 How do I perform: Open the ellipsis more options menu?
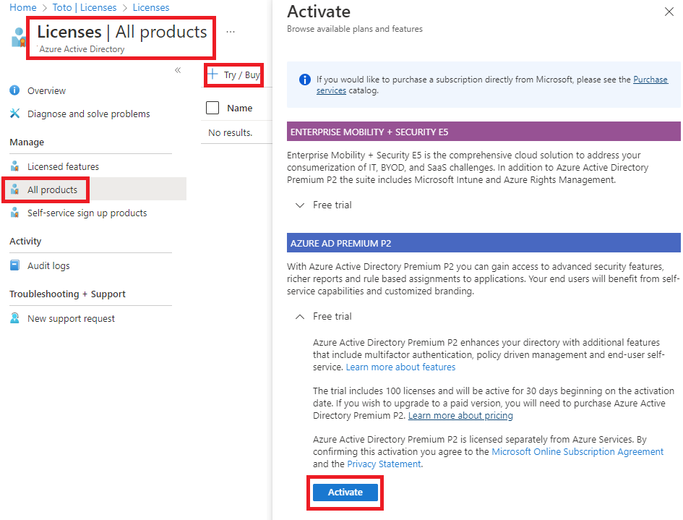point(231,32)
